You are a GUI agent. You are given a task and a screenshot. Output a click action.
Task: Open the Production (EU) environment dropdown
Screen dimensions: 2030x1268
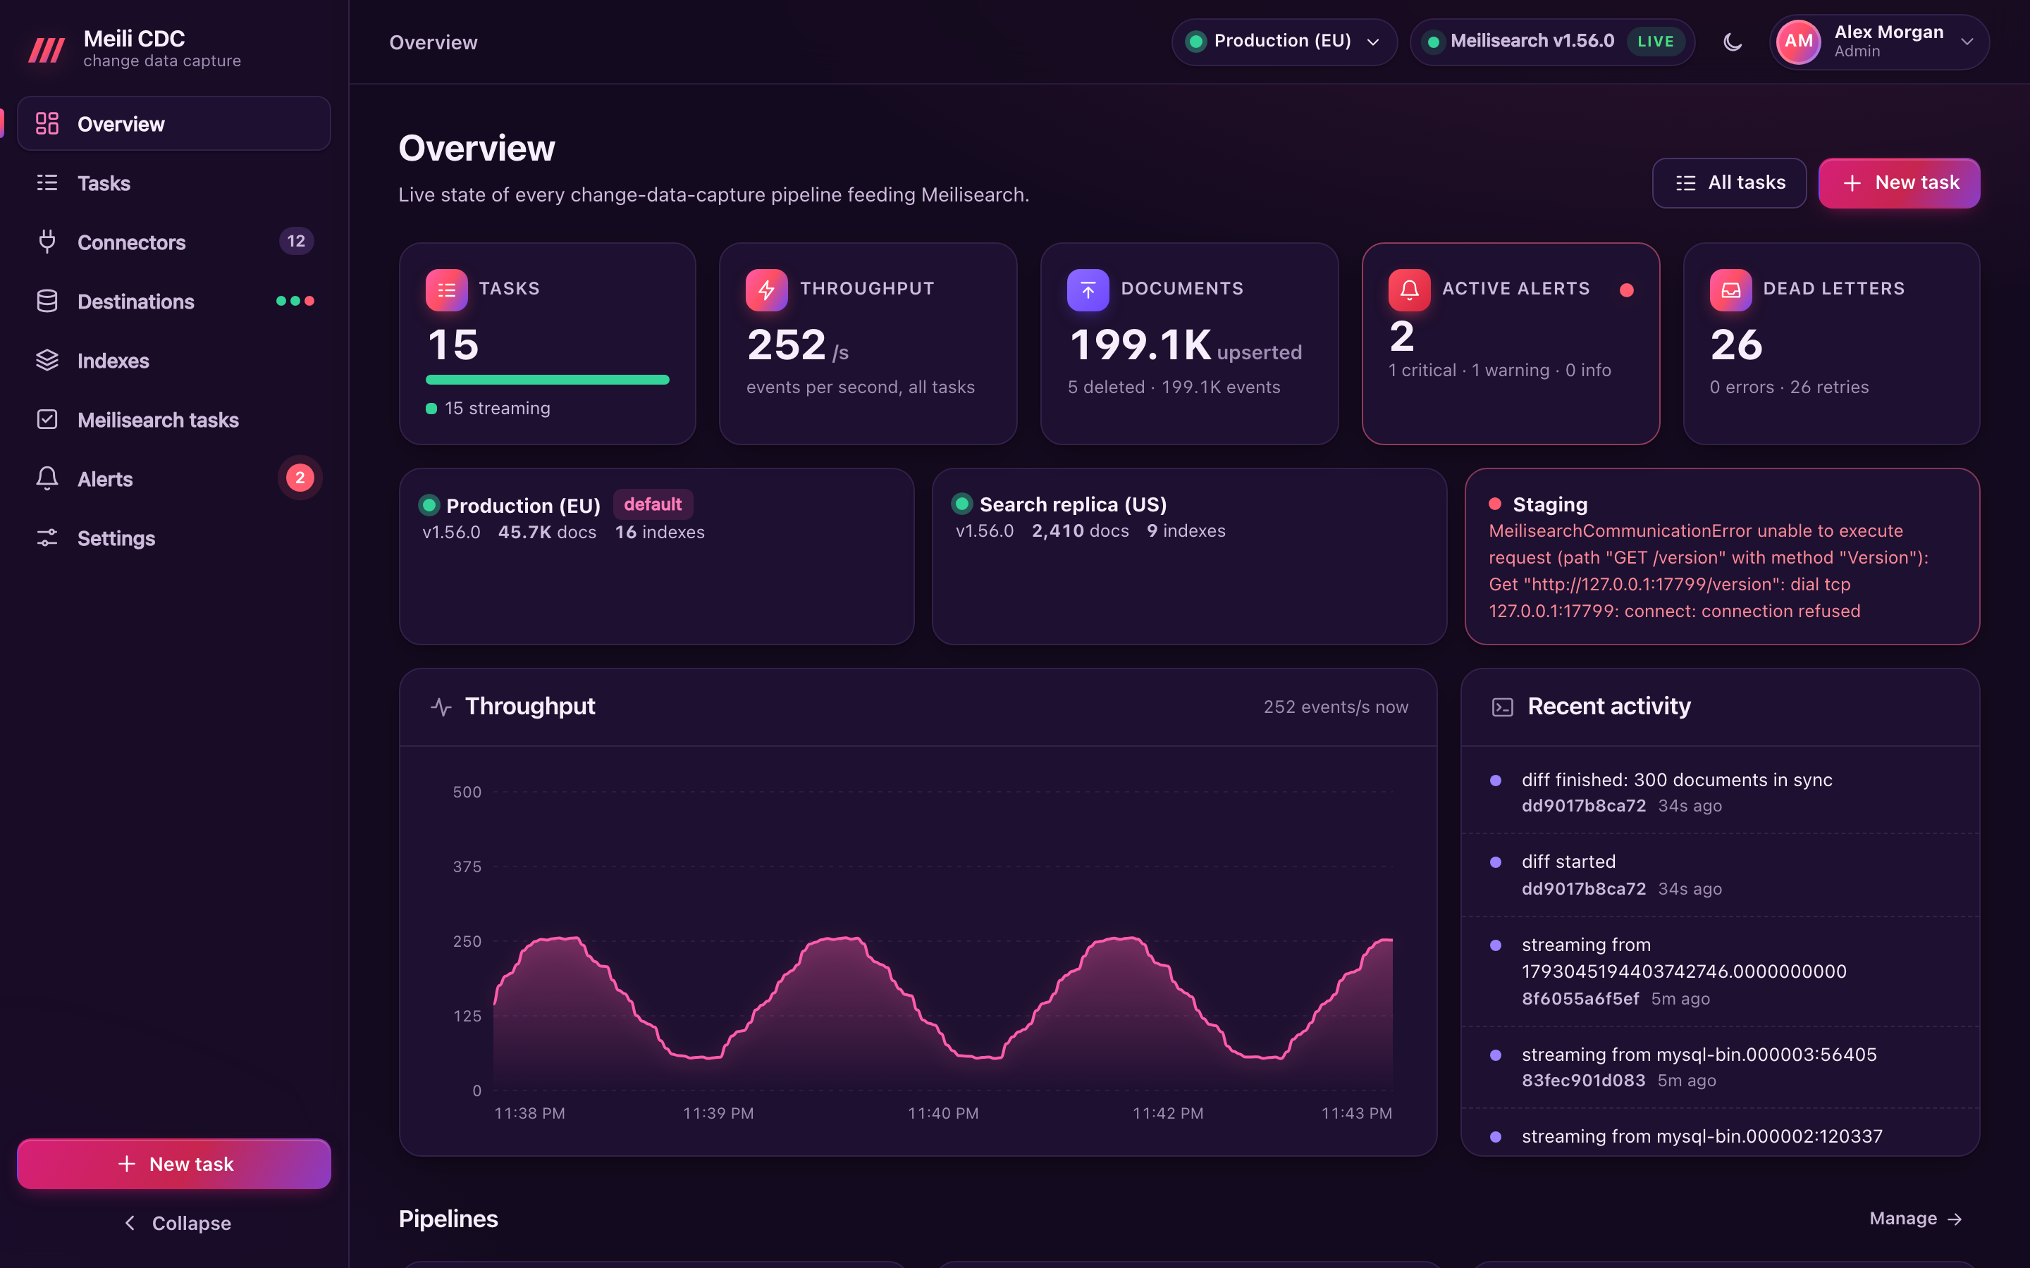coord(1284,42)
